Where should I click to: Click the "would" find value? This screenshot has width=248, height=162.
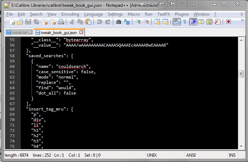point(65,88)
